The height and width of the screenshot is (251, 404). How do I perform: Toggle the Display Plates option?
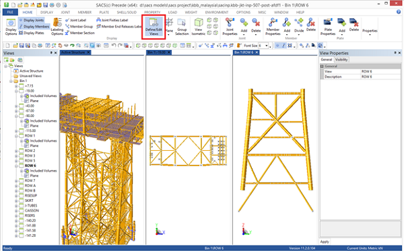(32, 33)
